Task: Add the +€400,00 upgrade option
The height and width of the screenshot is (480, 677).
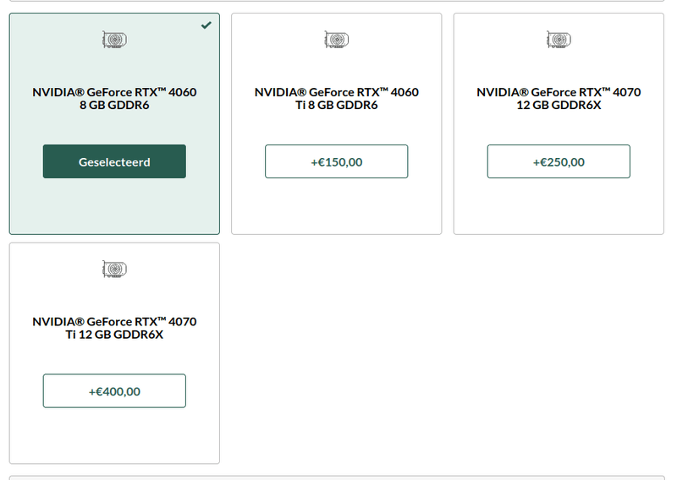Action: pos(114,391)
